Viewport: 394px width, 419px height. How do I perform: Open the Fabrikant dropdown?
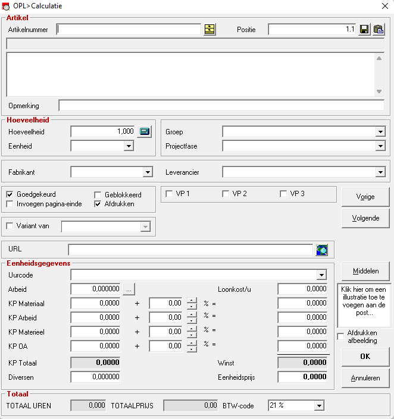point(148,172)
